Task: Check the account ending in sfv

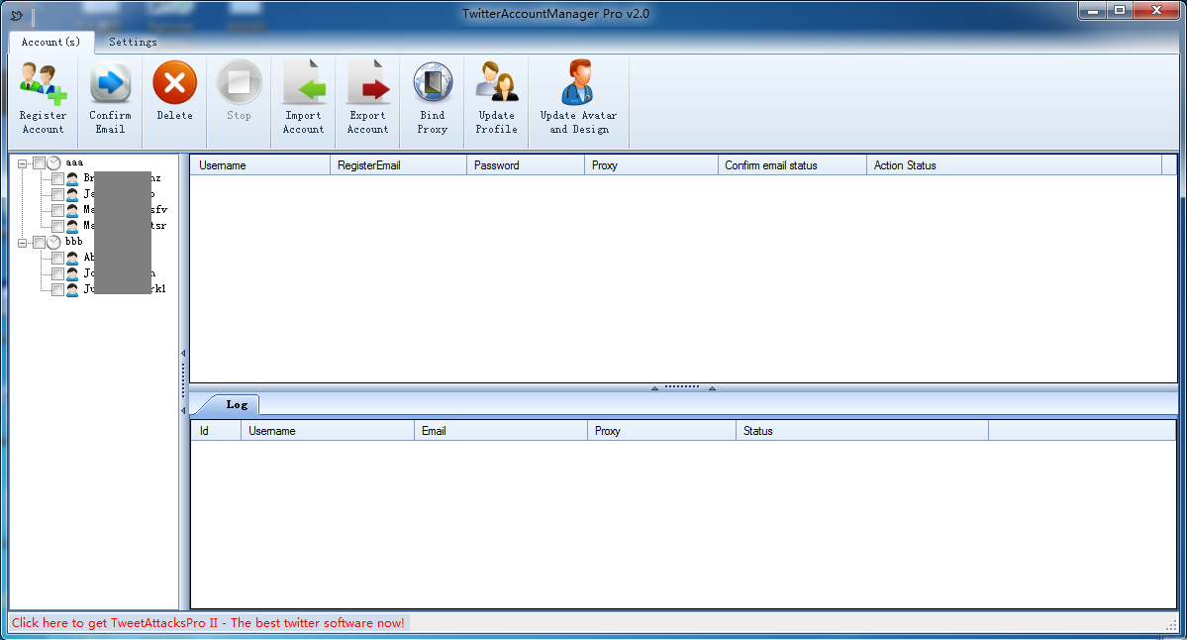Action: 57,211
